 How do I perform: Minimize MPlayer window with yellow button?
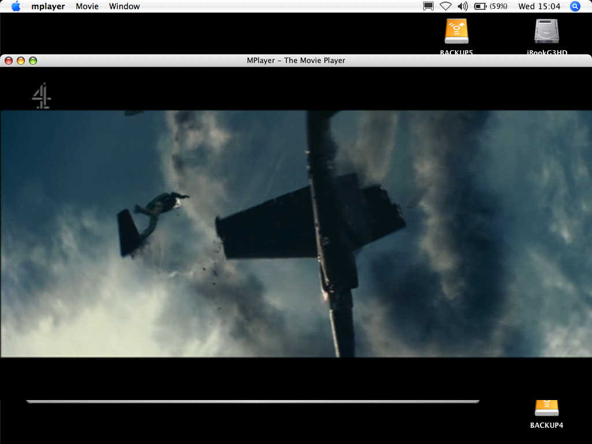tap(21, 60)
